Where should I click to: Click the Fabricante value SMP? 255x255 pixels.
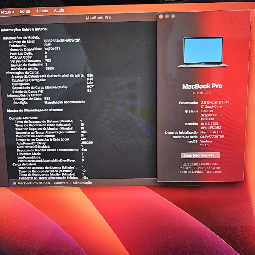coord(48,45)
